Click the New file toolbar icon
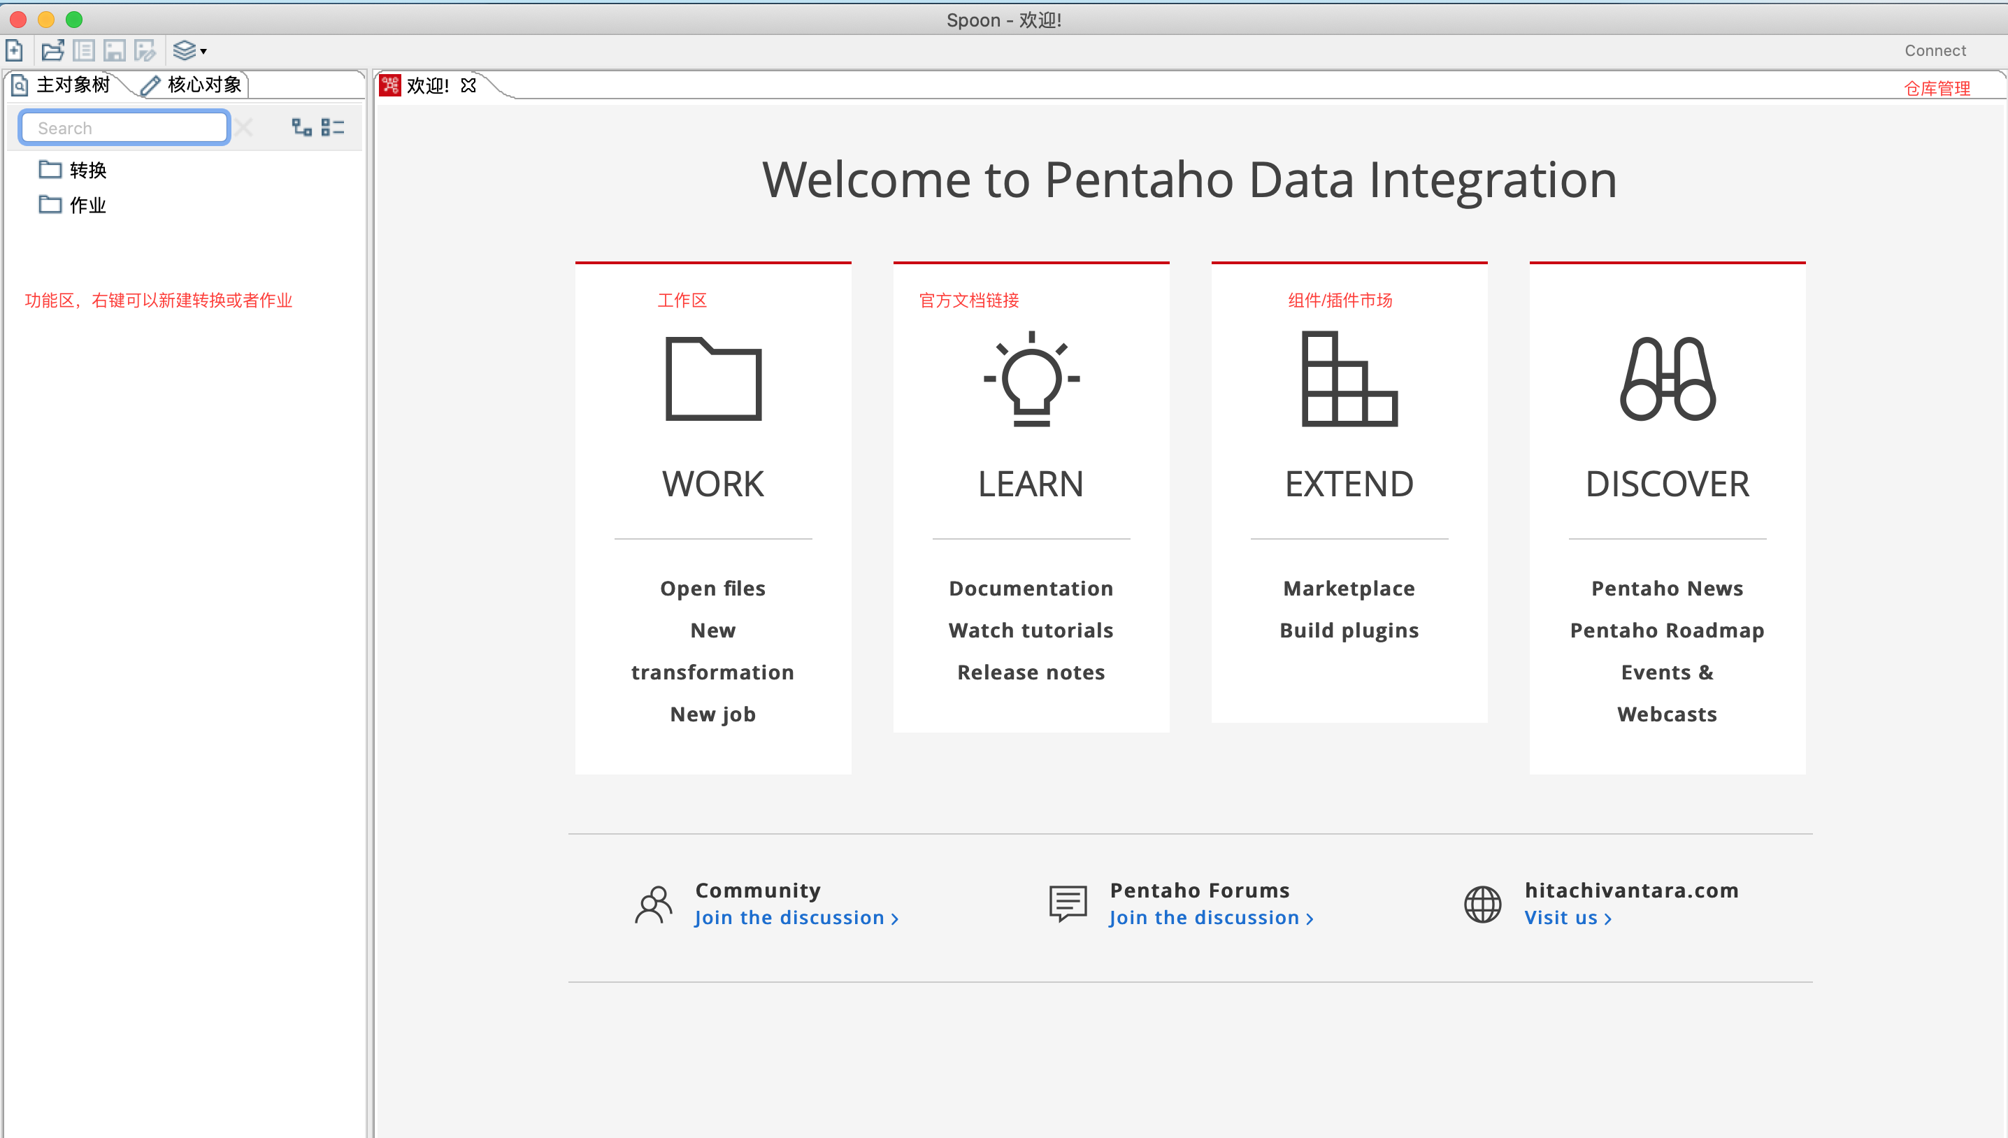The width and height of the screenshot is (2008, 1138). click(x=14, y=51)
